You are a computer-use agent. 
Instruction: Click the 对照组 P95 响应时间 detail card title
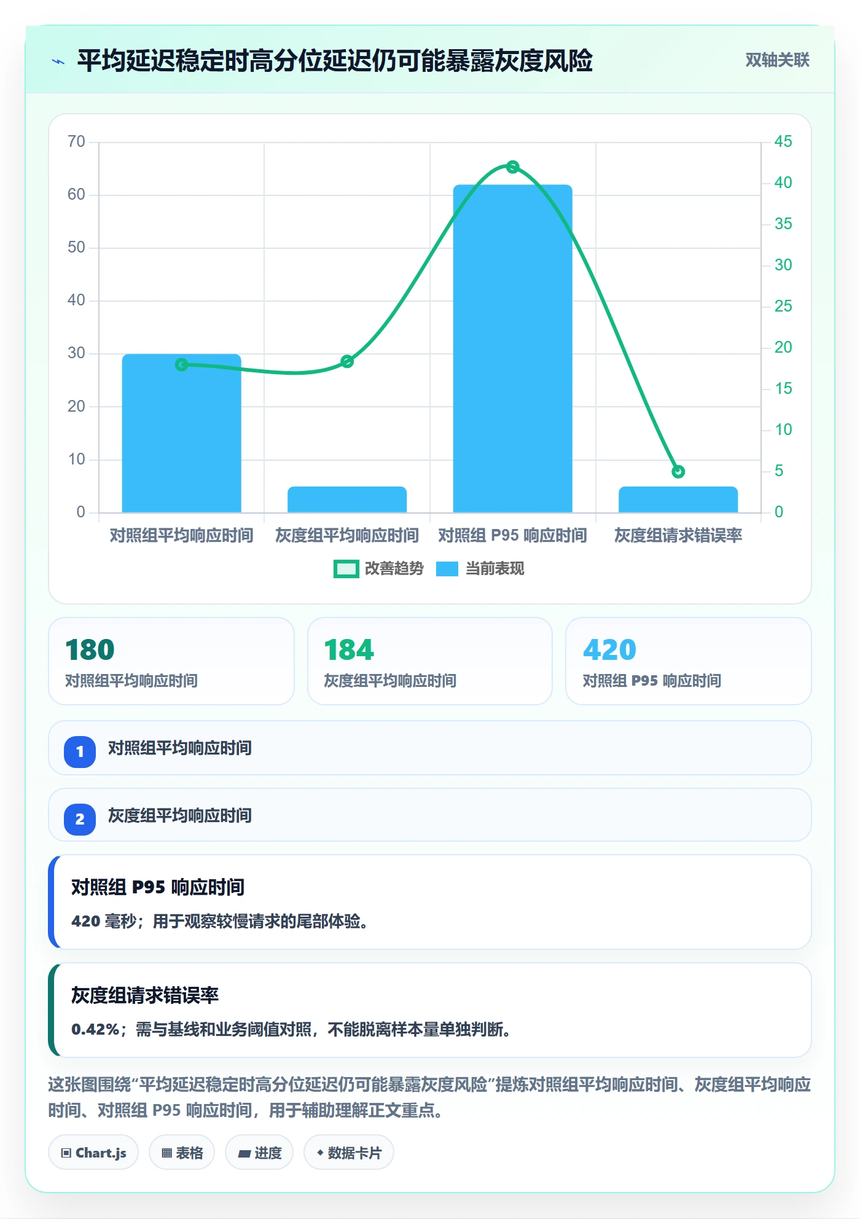pyautogui.click(x=158, y=887)
